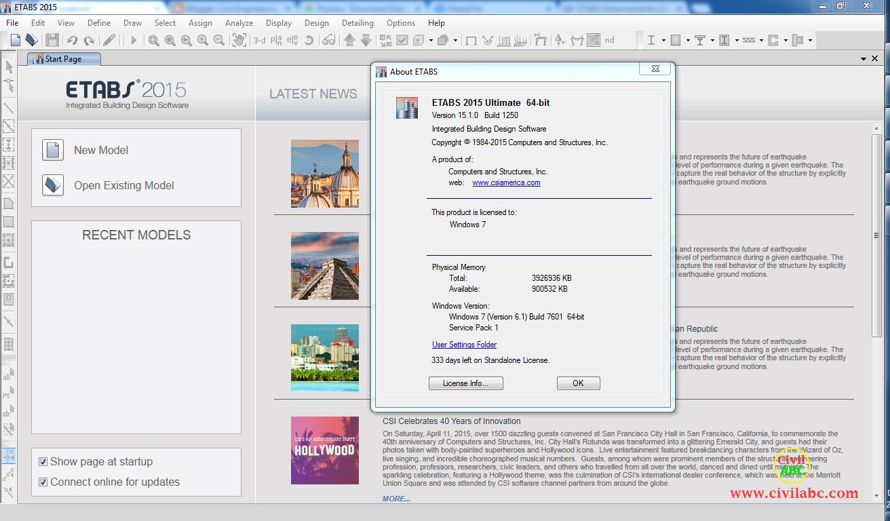Click the Show Frame Forces diagram icon
The width and height of the screenshot is (890, 521).
coord(577,41)
